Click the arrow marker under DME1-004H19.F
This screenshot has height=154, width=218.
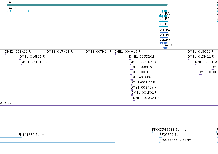point(115,54)
